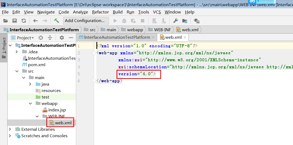Image resolution: width=293 pixels, height=145 pixels.
Task: Click WEB-INF in the breadcrumb bar
Action: (159, 30)
